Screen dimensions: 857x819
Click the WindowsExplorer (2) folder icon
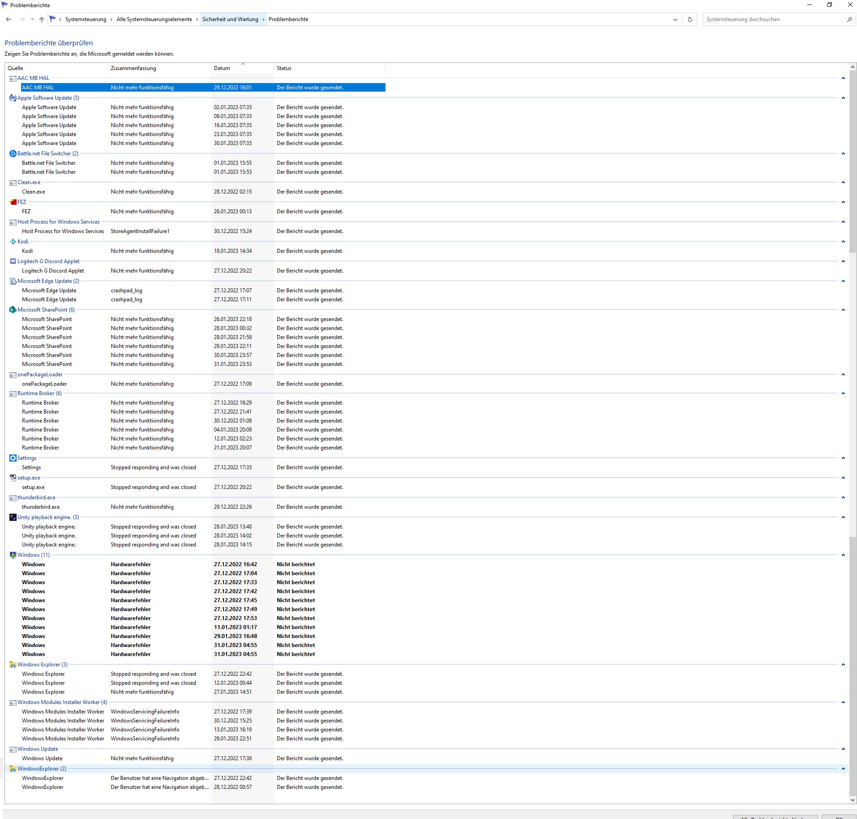point(13,769)
